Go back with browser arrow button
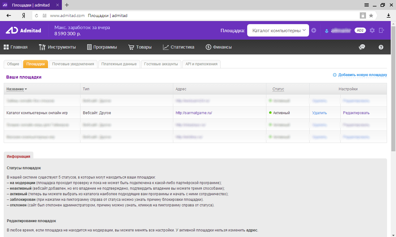 click(9, 15)
